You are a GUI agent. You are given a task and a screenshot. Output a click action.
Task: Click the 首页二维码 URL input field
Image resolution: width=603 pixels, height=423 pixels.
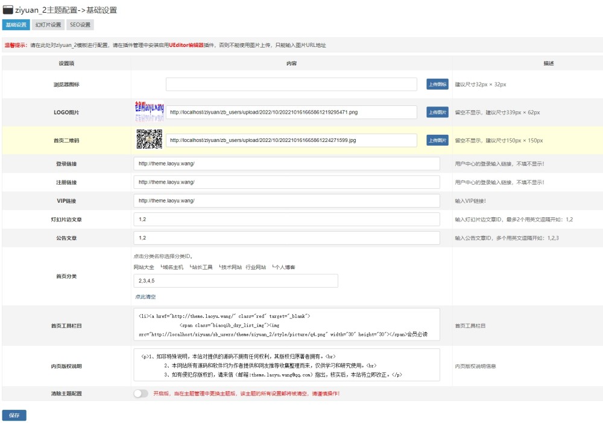point(291,140)
